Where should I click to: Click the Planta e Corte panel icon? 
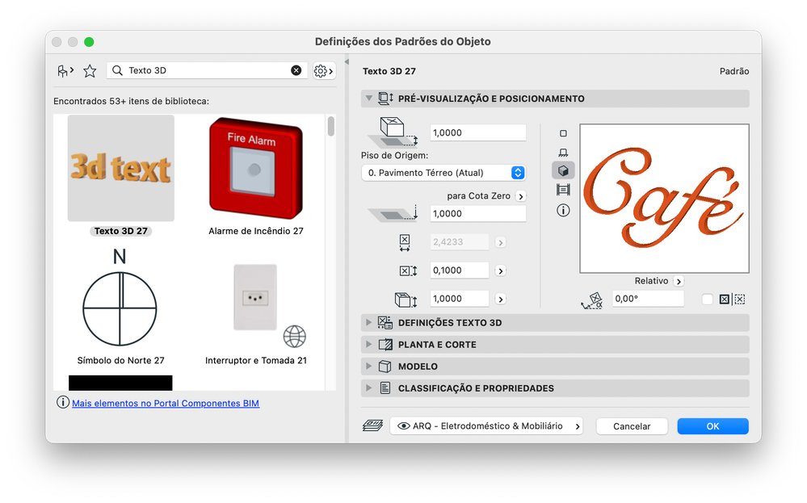(x=385, y=345)
